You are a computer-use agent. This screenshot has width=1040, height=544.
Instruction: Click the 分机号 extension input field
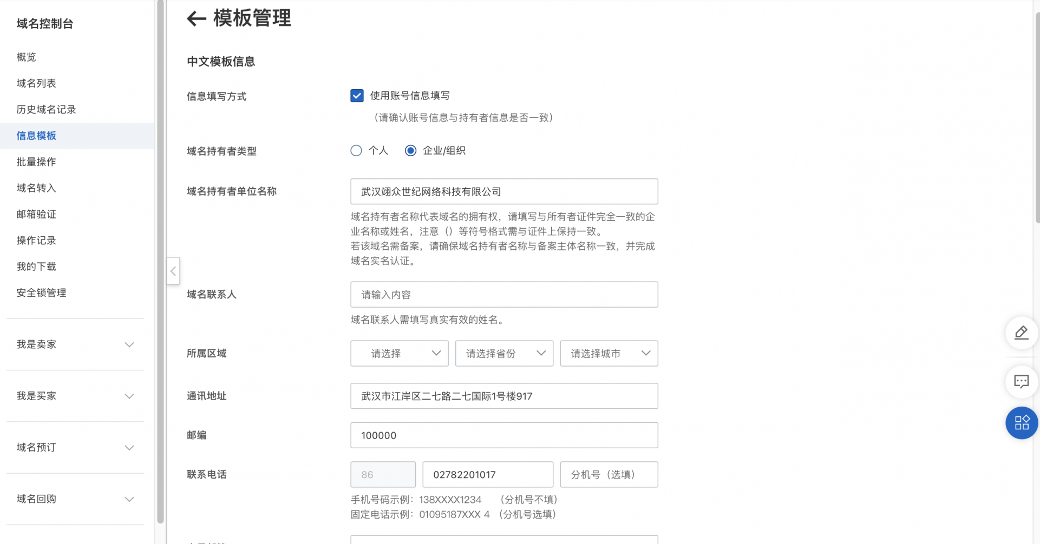609,475
